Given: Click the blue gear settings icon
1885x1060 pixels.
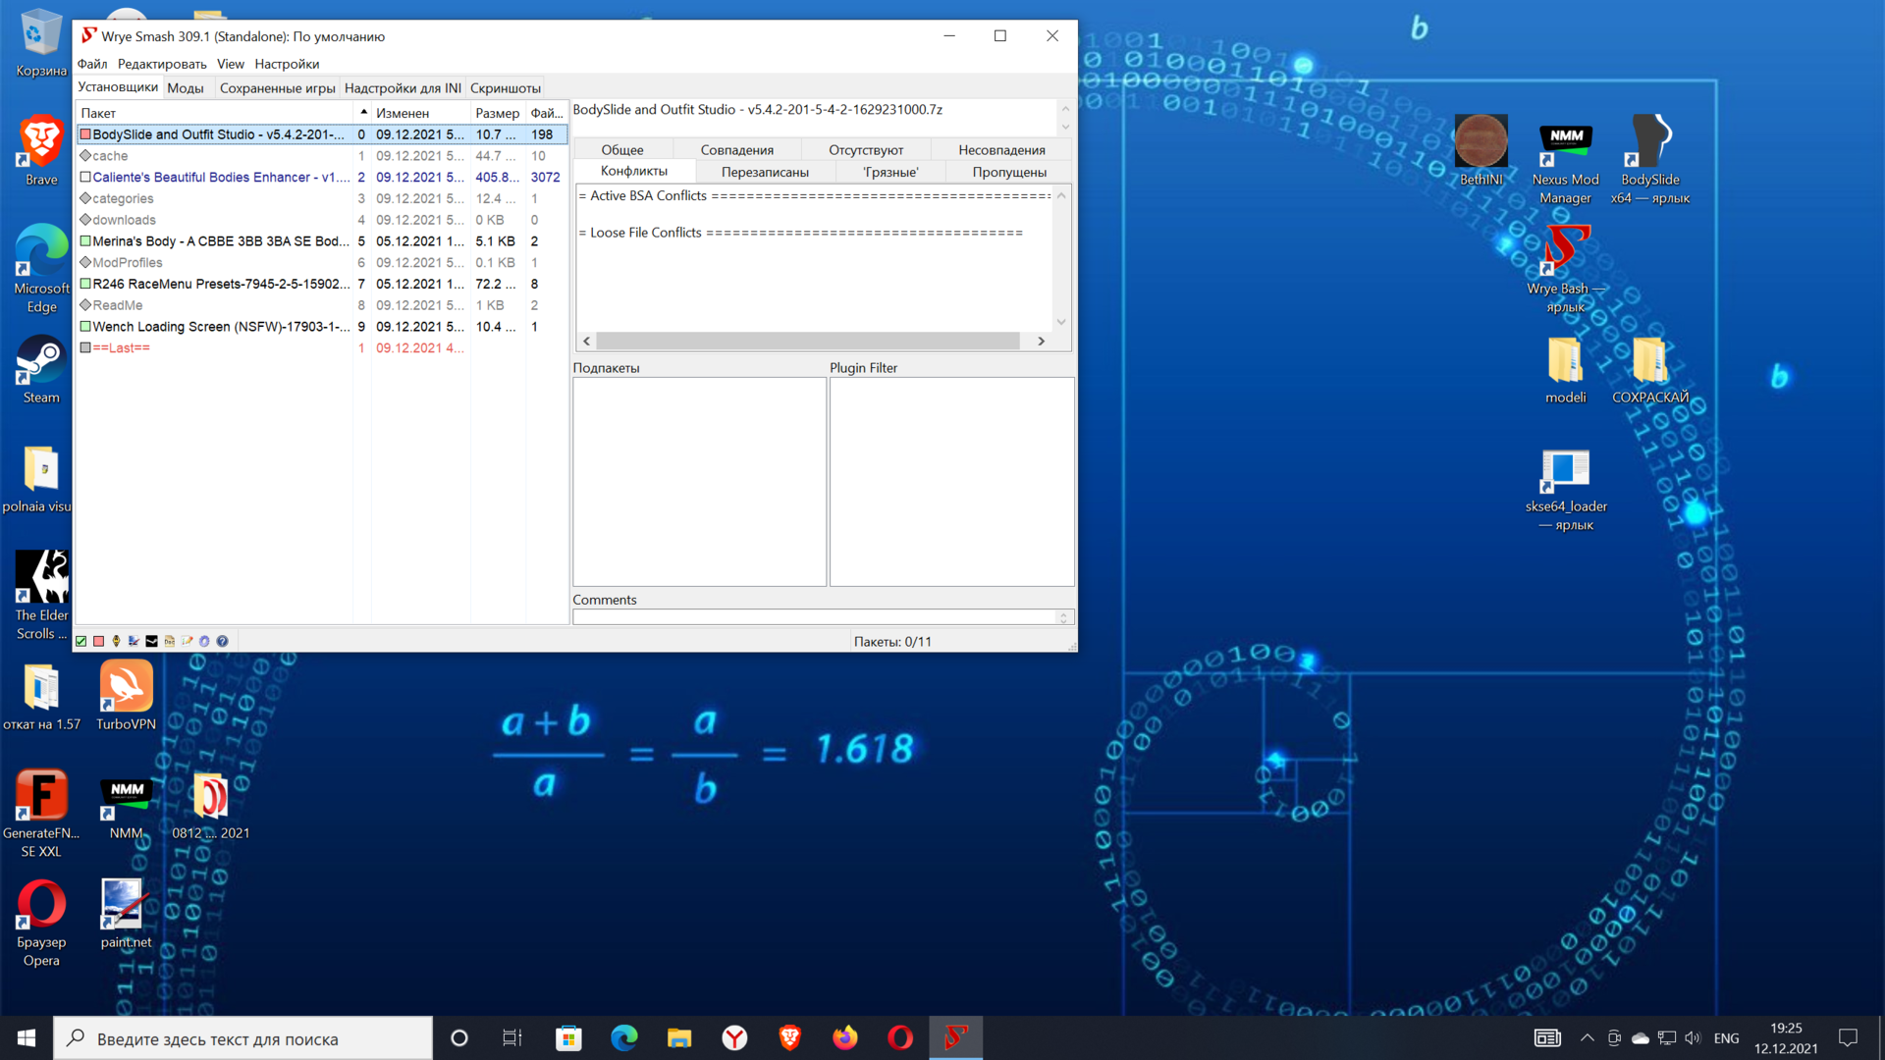Looking at the screenshot, I should tap(204, 641).
